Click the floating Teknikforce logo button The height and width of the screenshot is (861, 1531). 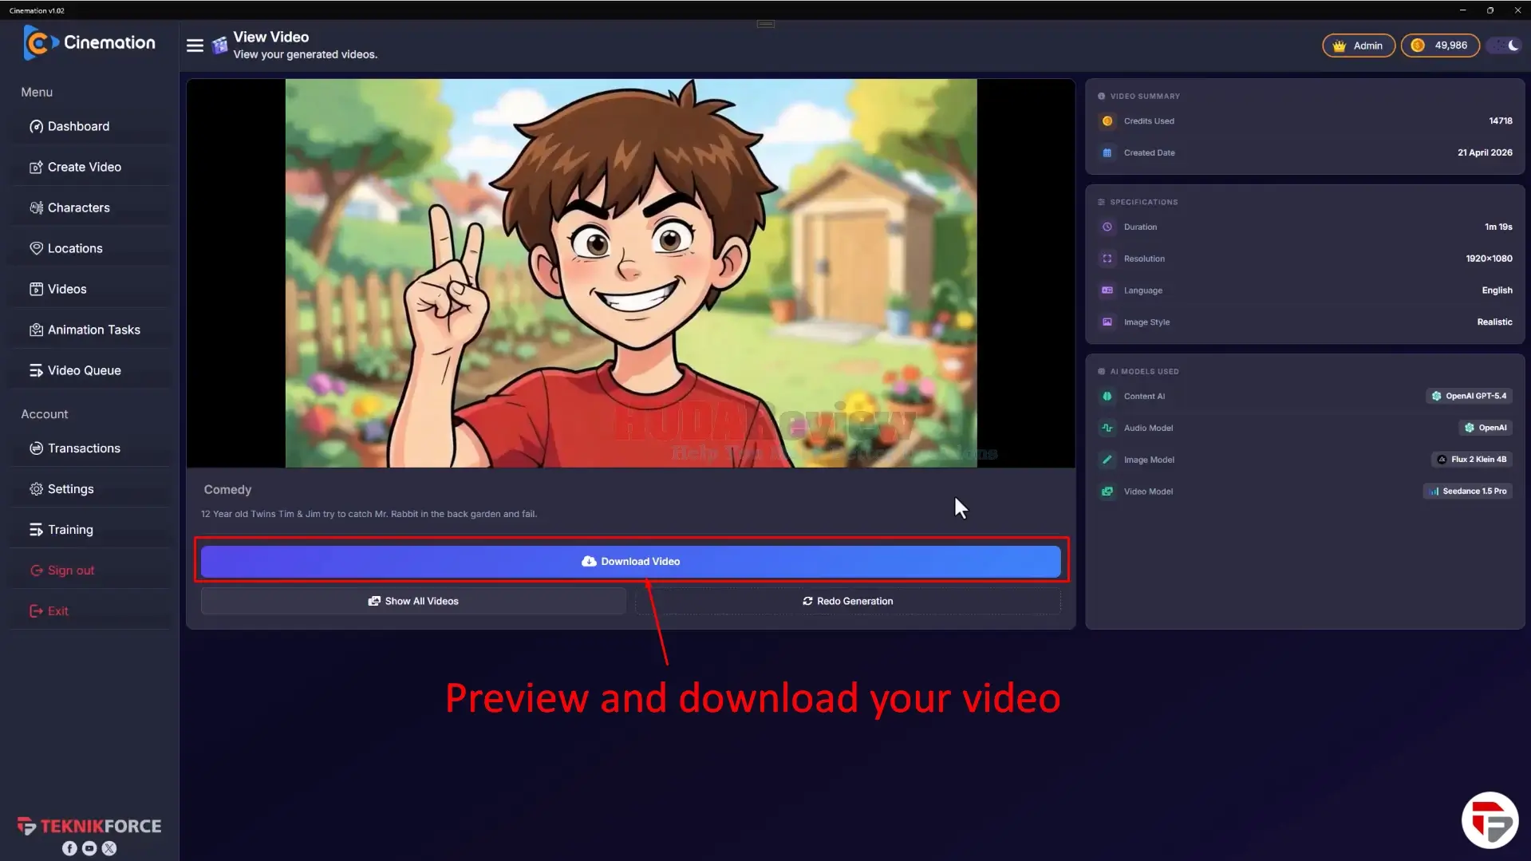click(x=1490, y=820)
